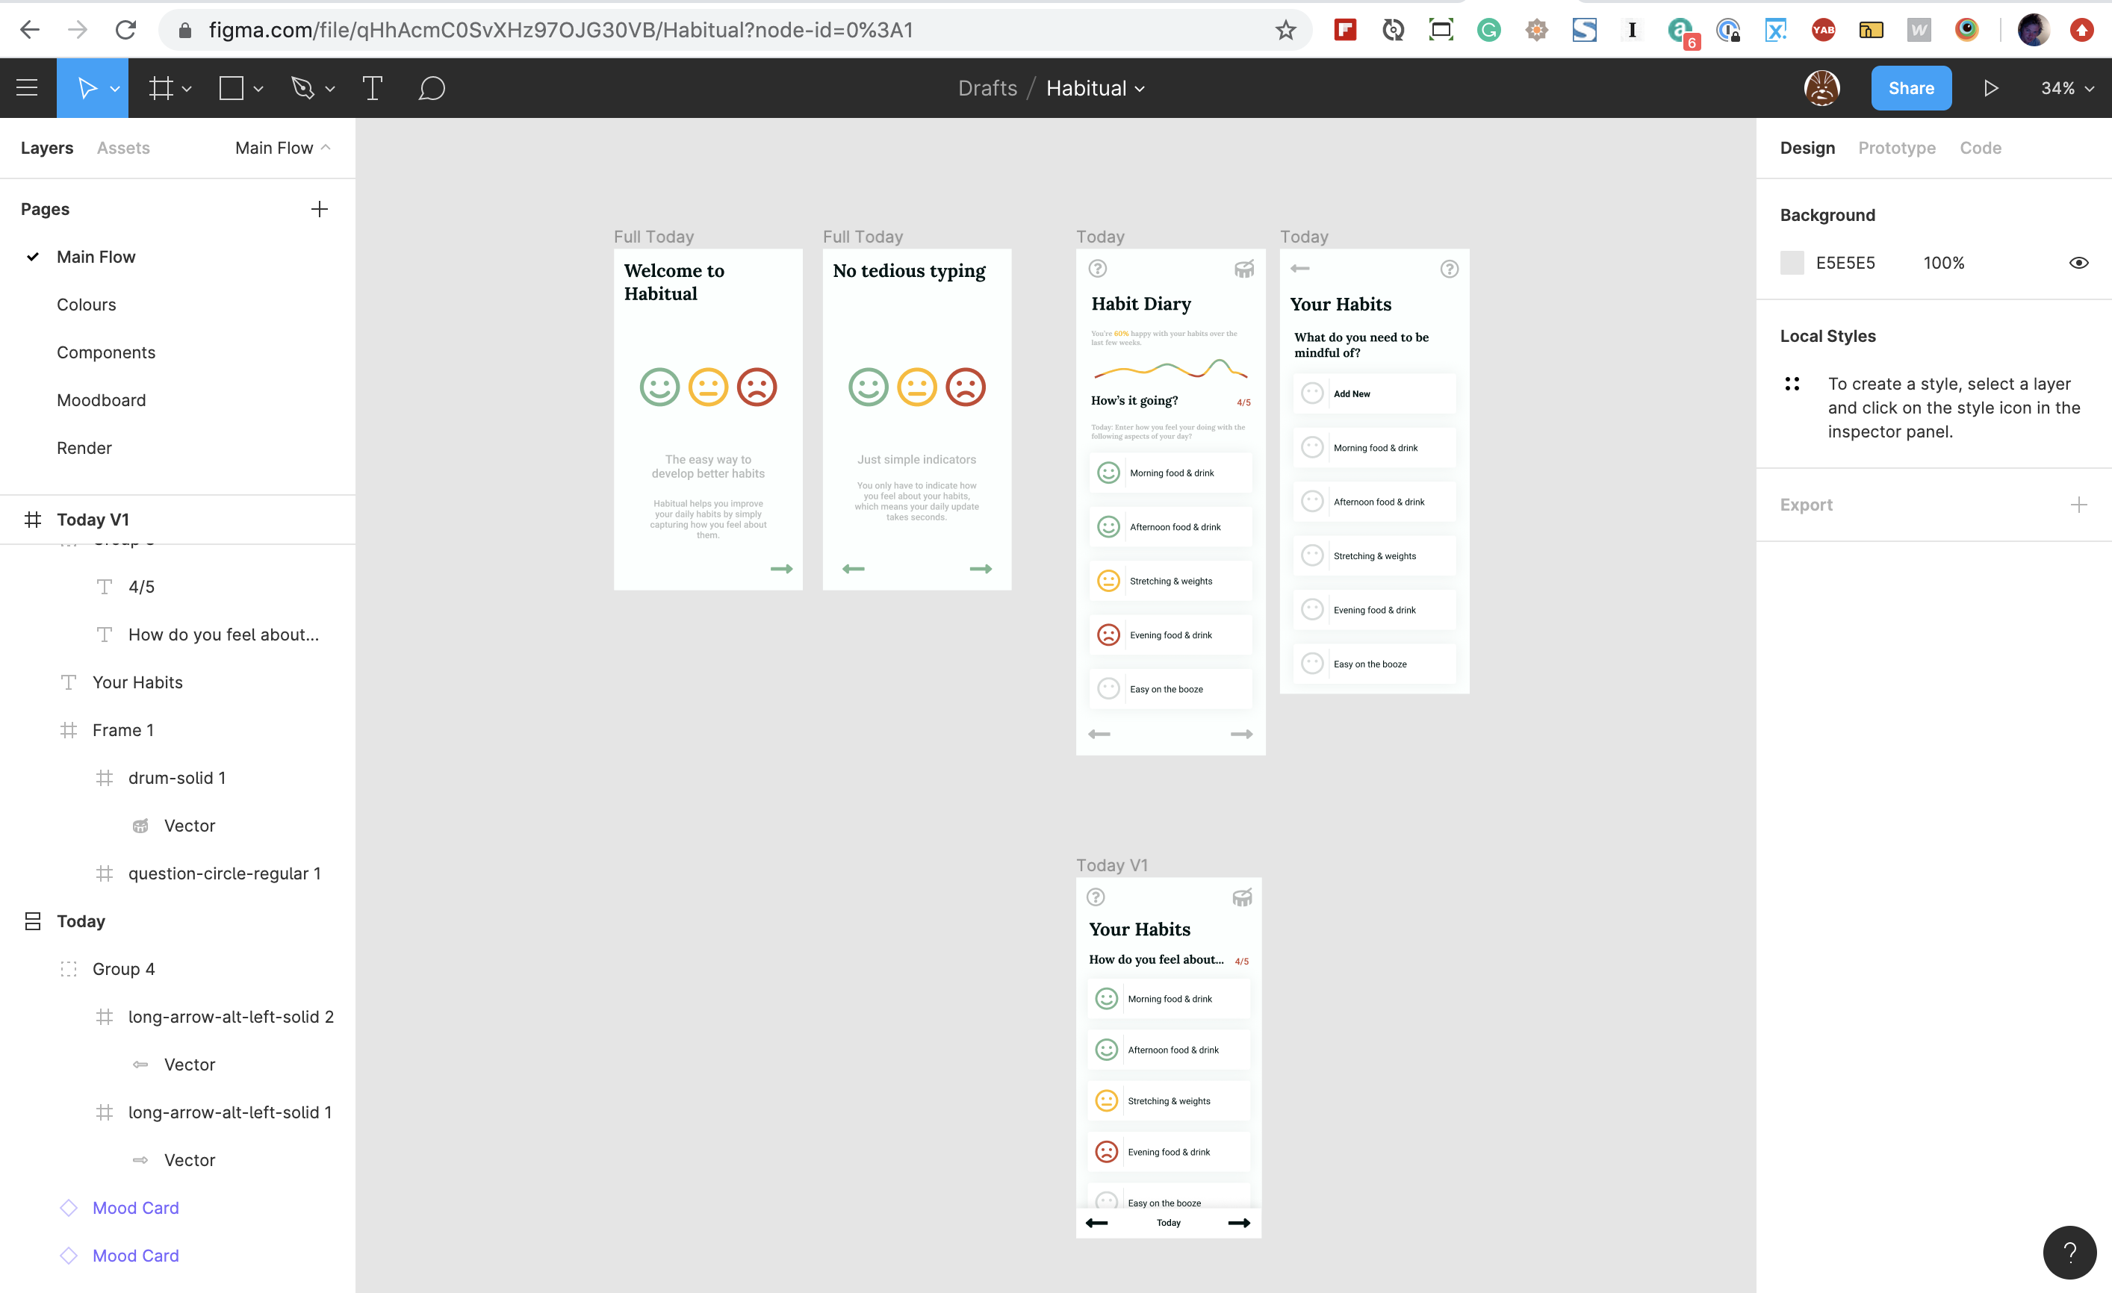Viewport: 2112px width, 1293px height.
Task: Click the browser back arrow
Action: click(30, 30)
